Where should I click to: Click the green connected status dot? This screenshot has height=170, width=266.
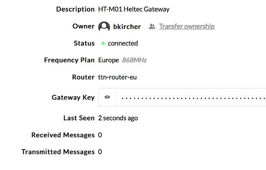(x=103, y=43)
